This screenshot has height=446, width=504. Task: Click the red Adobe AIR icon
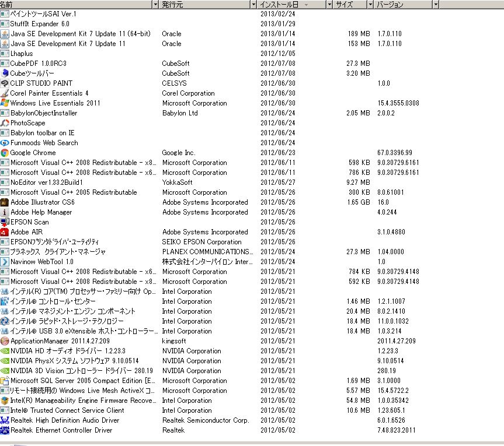pyautogui.click(x=5, y=232)
